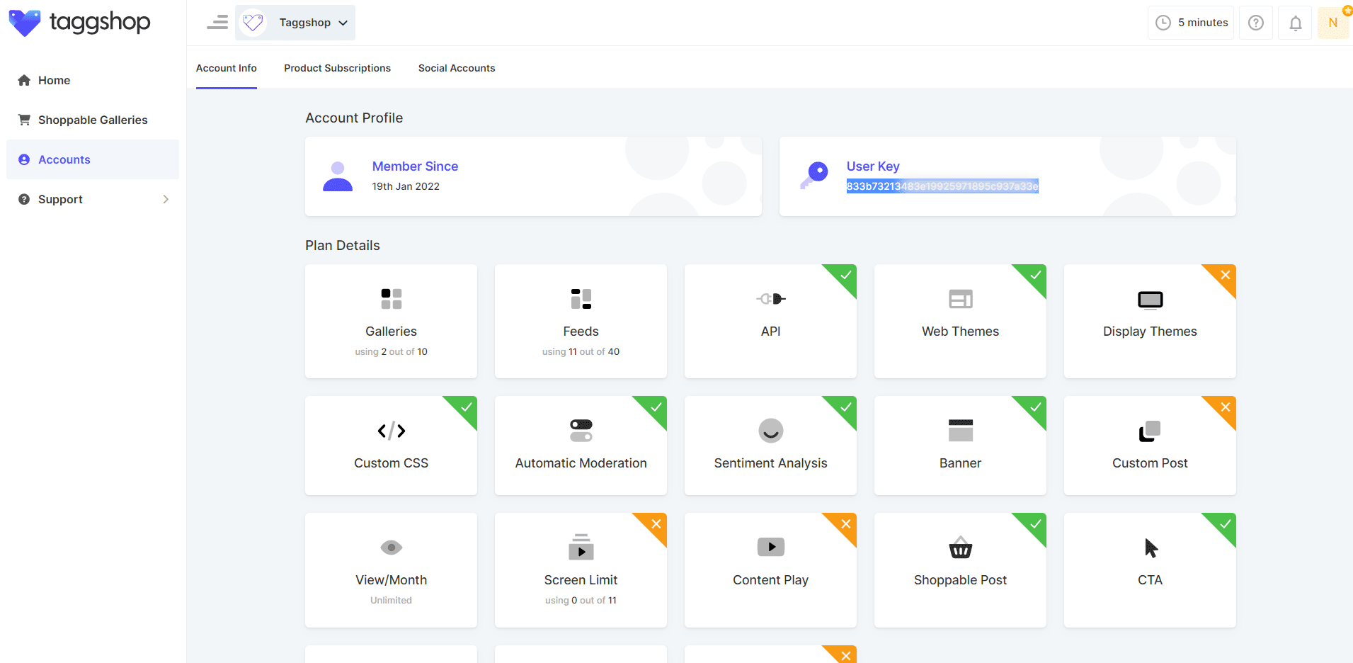
Task: Click orange X badge on Display Themes
Action: (x=1225, y=275)
